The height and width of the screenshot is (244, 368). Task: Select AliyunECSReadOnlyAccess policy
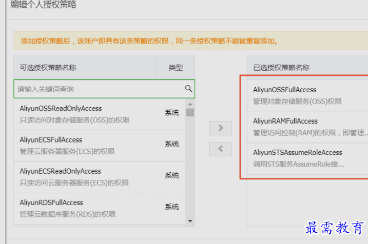[x=100, y=177]
